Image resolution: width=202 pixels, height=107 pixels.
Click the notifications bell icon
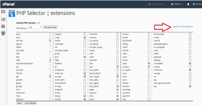[188, 4]
